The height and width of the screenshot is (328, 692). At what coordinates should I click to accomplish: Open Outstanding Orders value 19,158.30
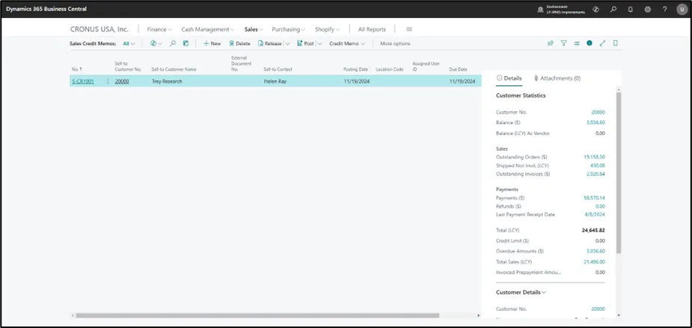(x=594, y=157)
